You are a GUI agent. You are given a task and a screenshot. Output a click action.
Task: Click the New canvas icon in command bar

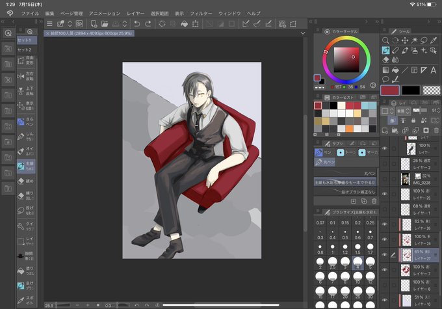[94, 24]
